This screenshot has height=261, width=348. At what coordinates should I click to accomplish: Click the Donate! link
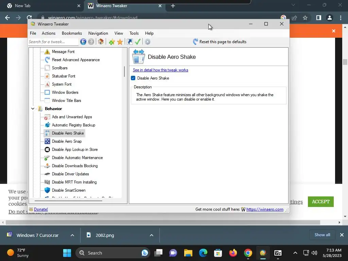(x=41, y=209)
